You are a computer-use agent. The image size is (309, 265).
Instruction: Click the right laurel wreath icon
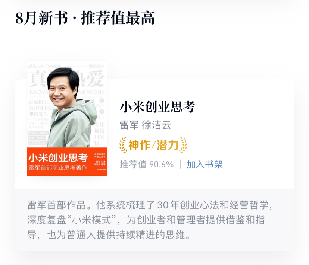tap(183, 145)
